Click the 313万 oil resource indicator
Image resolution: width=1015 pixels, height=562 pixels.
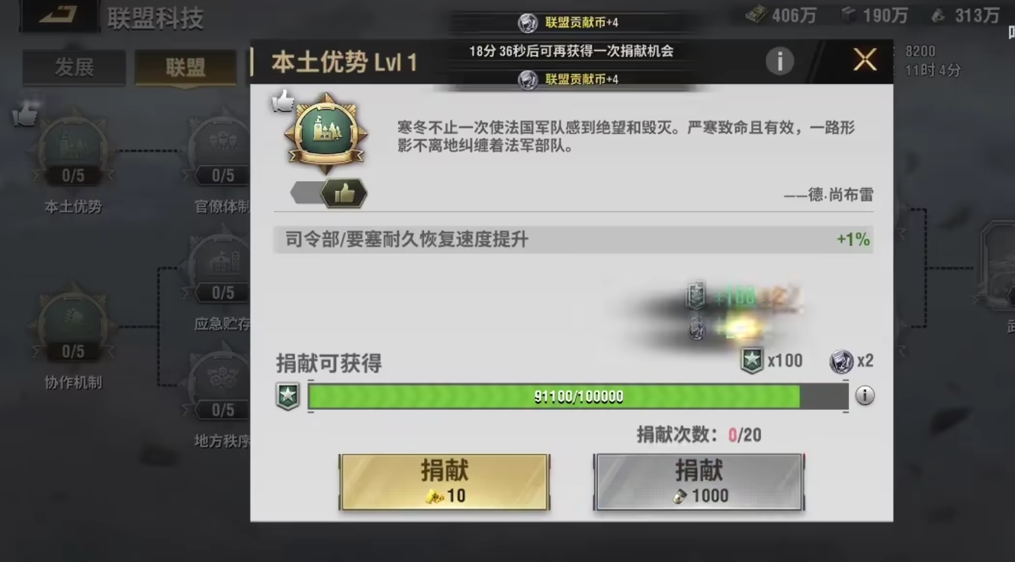tap(965, 14)
